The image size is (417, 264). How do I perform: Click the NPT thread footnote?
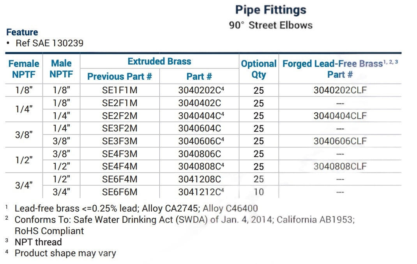point(38,242)
